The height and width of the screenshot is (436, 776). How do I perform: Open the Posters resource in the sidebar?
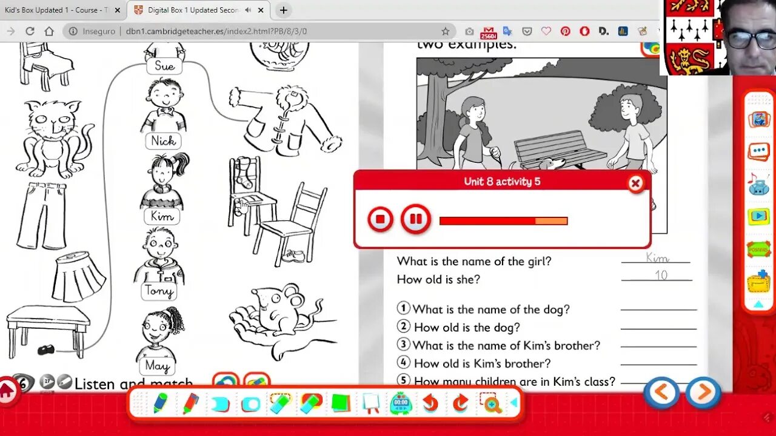tap(758, 249)
